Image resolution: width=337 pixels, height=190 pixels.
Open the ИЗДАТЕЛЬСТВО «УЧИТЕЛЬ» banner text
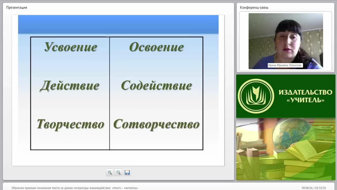305,96
